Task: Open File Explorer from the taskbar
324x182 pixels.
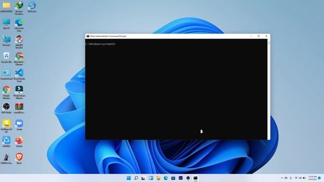Action: coord(158,178)
